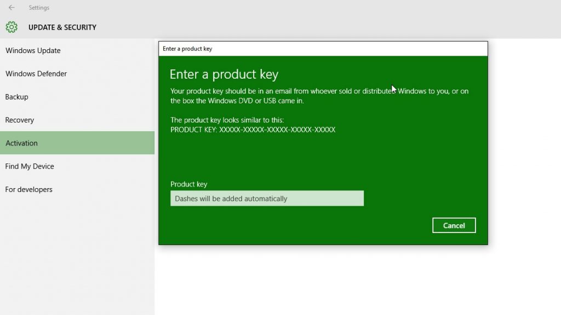Screen dimensions: 561x315
Task: Open the Find My Device settings
Action: point(77,166)
